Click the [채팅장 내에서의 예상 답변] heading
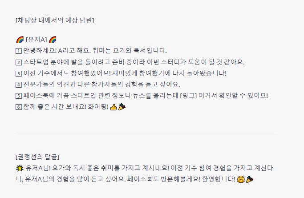Image resolution: width=304 pixels, height=198 pixels. point(55,20)
